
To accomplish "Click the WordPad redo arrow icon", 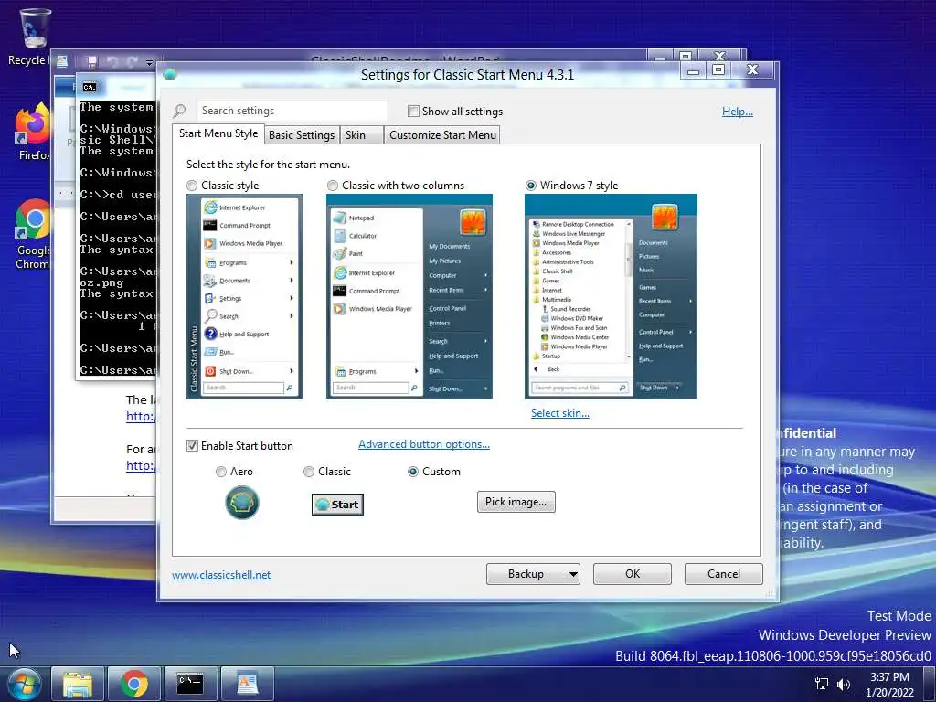I will pos(132,61).
